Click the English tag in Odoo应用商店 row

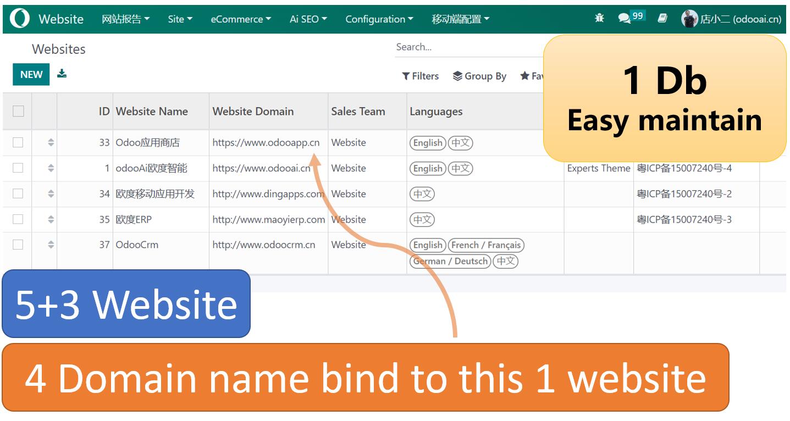tap(428, 143)
